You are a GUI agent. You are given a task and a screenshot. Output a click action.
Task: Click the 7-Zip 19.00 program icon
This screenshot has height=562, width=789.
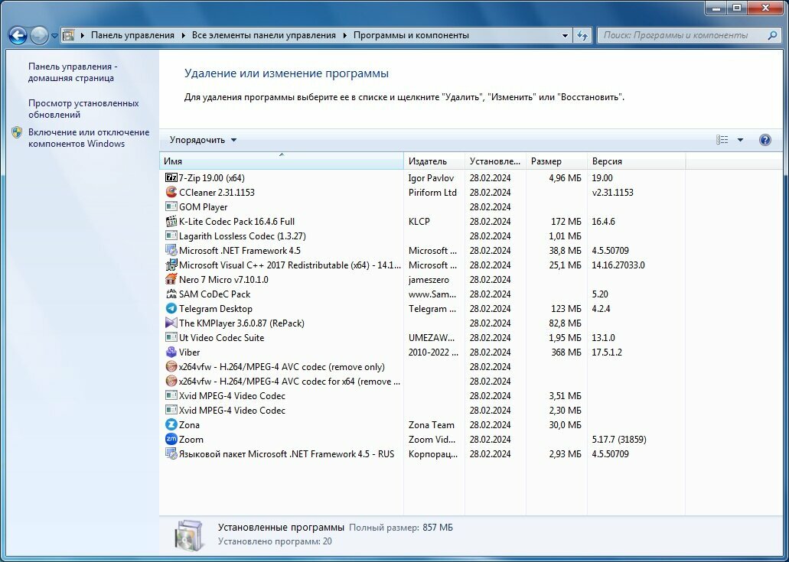pyautogui.click(x=171, y=177)
